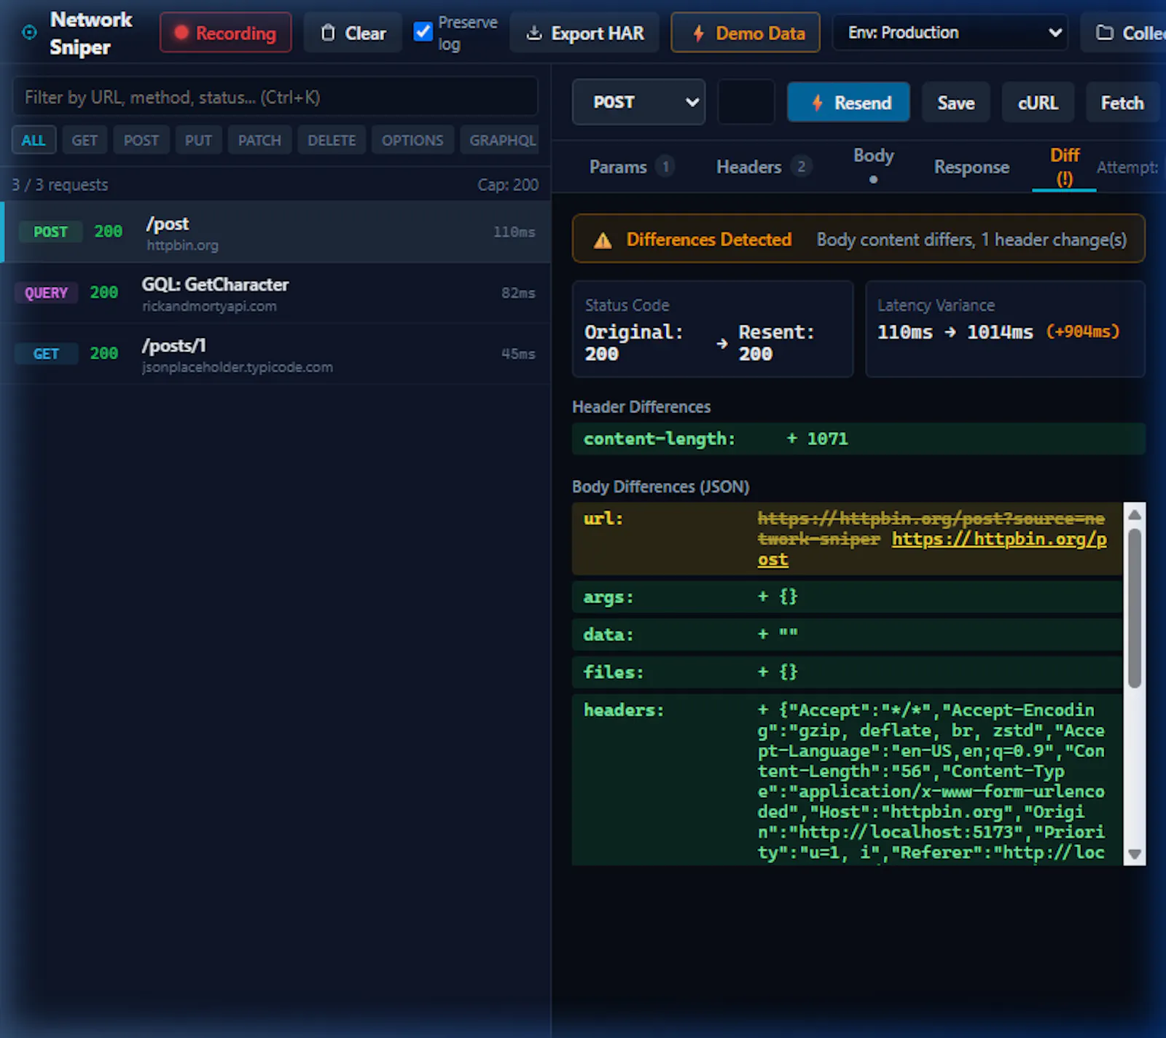Toggle the Recording button off
Viewport: 1166px width, 1038px height.
pos(226,33)
